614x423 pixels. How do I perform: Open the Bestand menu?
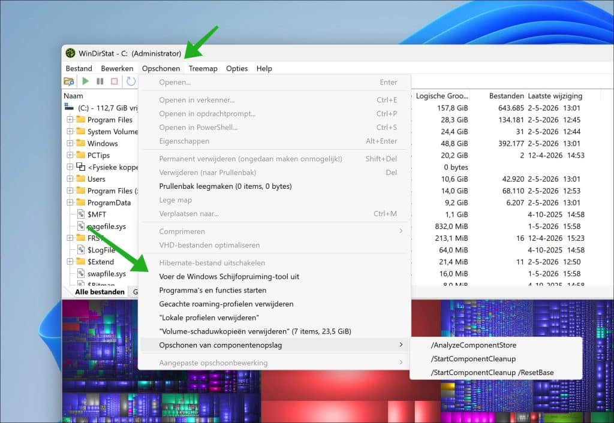(79, 68)
